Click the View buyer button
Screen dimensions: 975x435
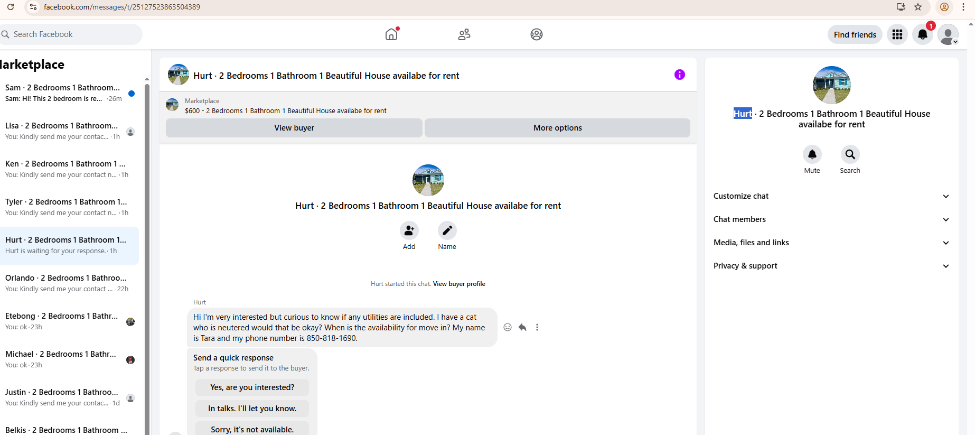[x=294, y=128]
